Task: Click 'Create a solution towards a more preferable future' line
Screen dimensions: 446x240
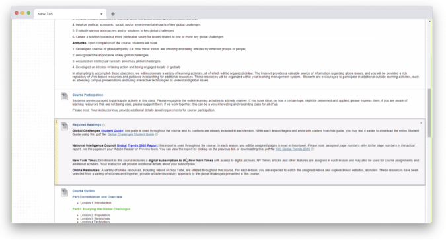Action: pyautogui.click(x=148, y=37)
